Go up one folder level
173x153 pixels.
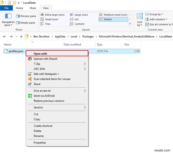[x=21, y=37]
